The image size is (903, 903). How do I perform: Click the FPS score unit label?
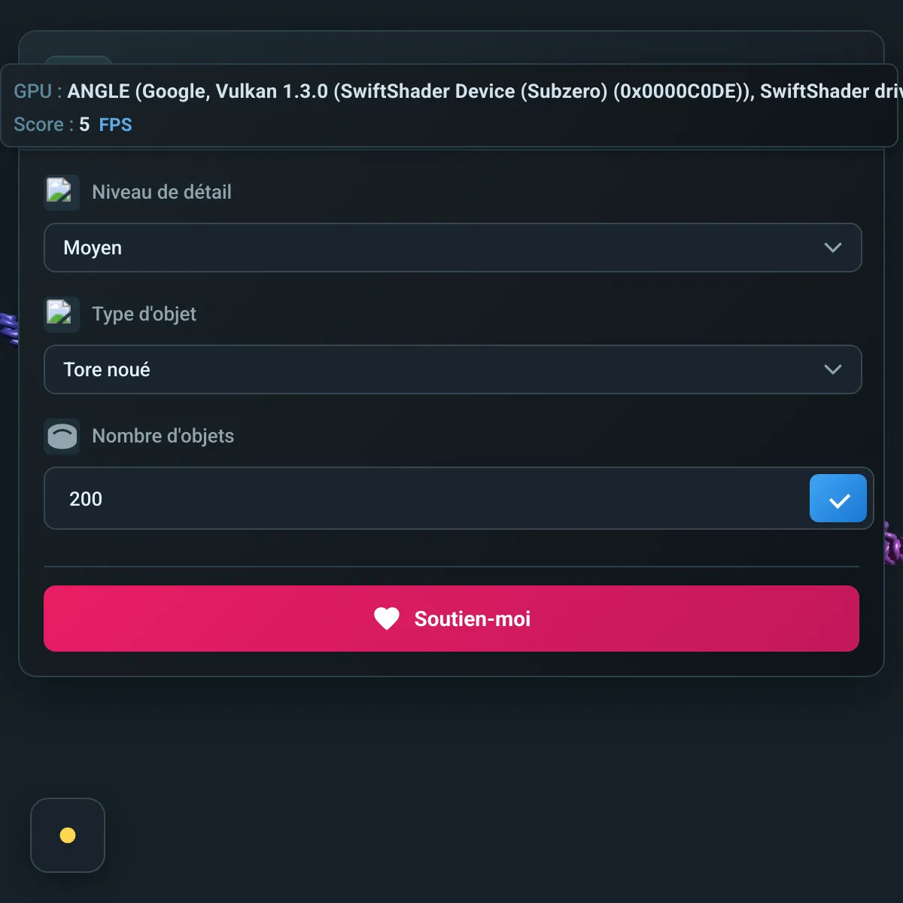click(115, 125)
